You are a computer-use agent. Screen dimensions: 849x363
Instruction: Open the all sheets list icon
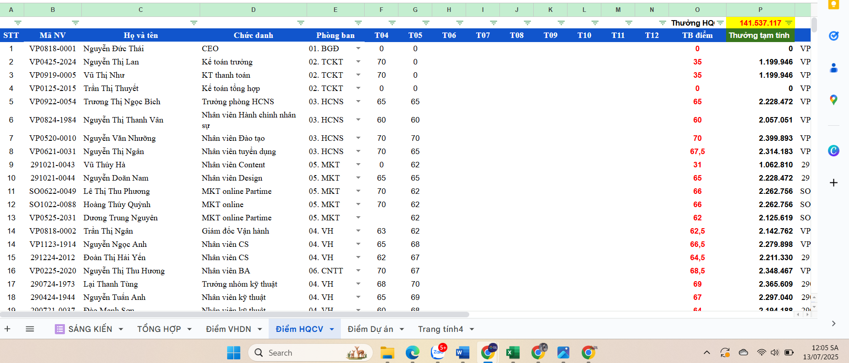tap(30, 329)
